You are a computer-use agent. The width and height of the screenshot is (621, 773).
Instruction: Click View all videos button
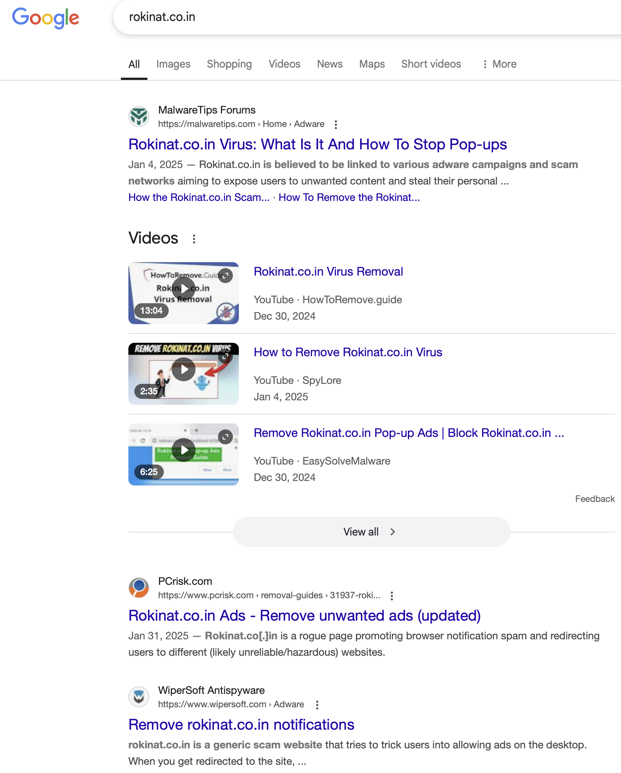(371, 532)
